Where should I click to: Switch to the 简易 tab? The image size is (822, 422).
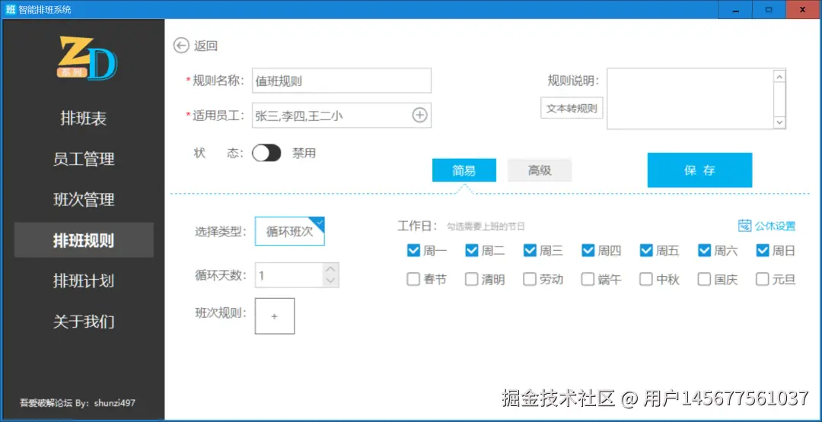pos(464,170)
